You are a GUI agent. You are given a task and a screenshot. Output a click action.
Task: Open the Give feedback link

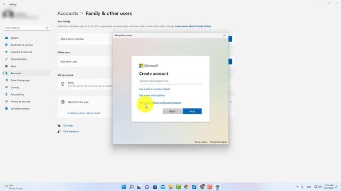[71, 132]
